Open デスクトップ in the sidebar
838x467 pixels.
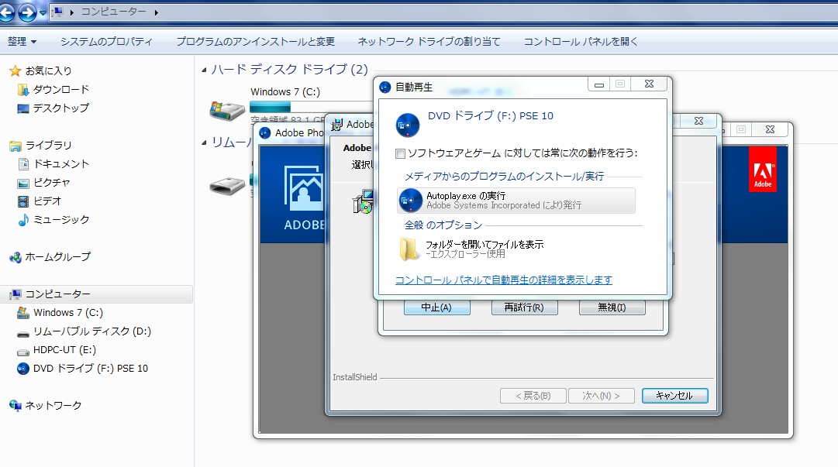[x=60, y=108]
